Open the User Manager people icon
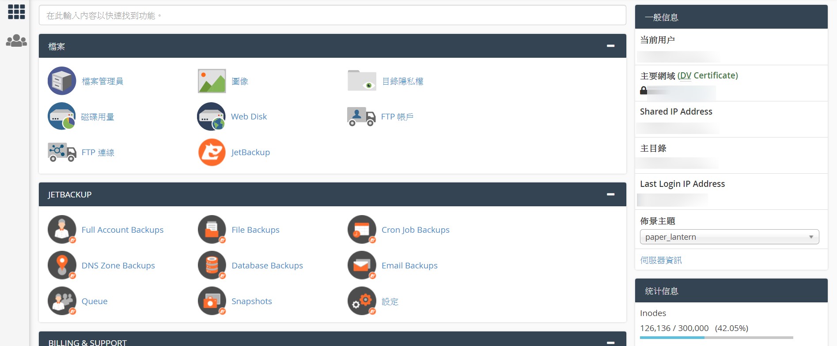 (16, 41)
